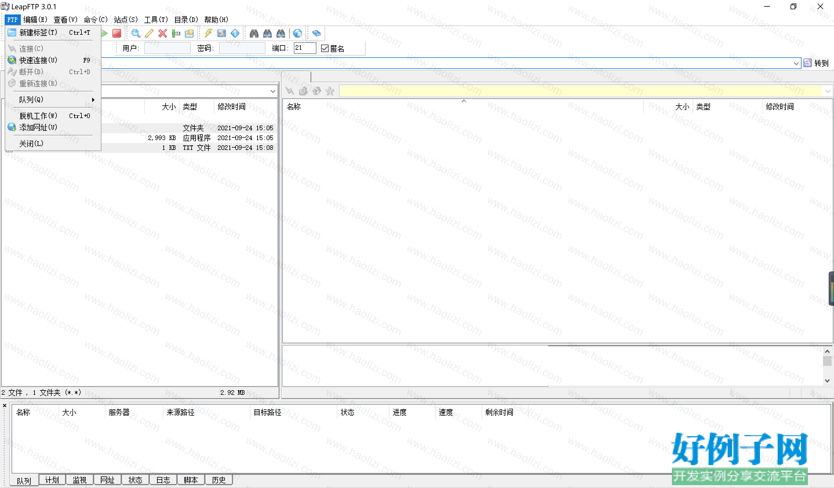Click the remote pane refresh icon
Image resolution: width=834 pixels, height=488 pixels.
pos(317,91)
